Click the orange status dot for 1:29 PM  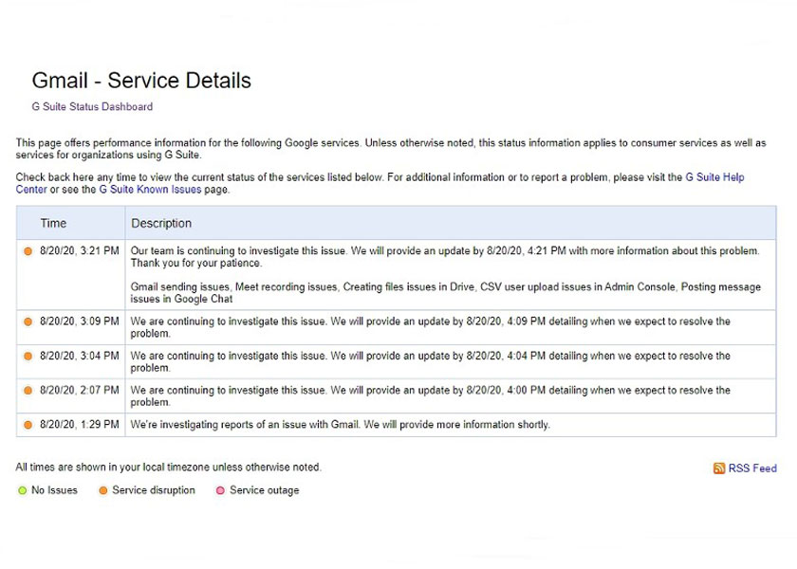[x=28, y=425]
